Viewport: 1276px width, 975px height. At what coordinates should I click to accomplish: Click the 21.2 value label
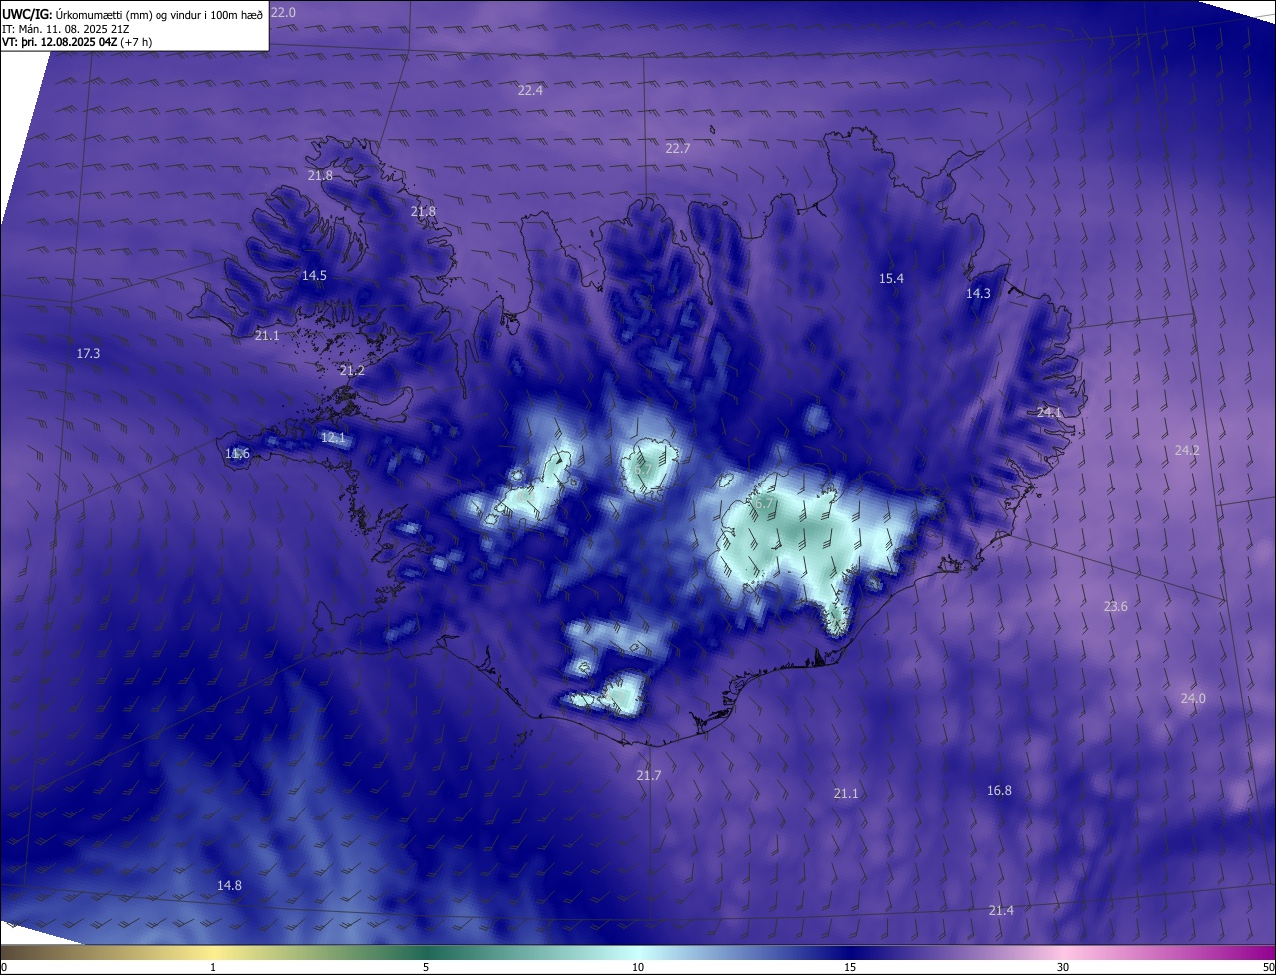click(352, 370)
